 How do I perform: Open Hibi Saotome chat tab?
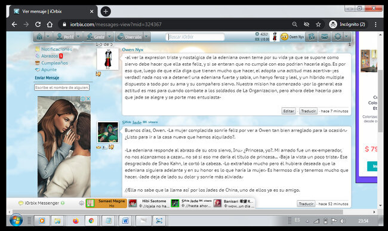coord(149,204)
